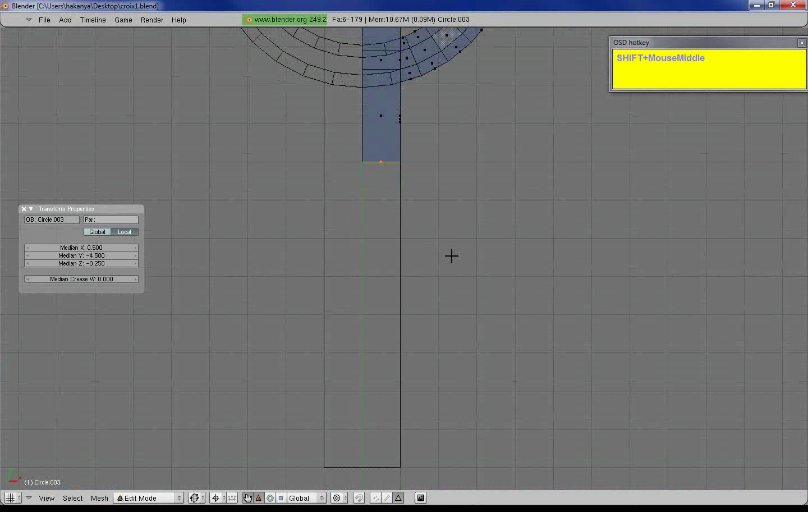Decrease Median Z with left arrow
Viewport: 808px width, 512px height.
[x=27, y=263]
